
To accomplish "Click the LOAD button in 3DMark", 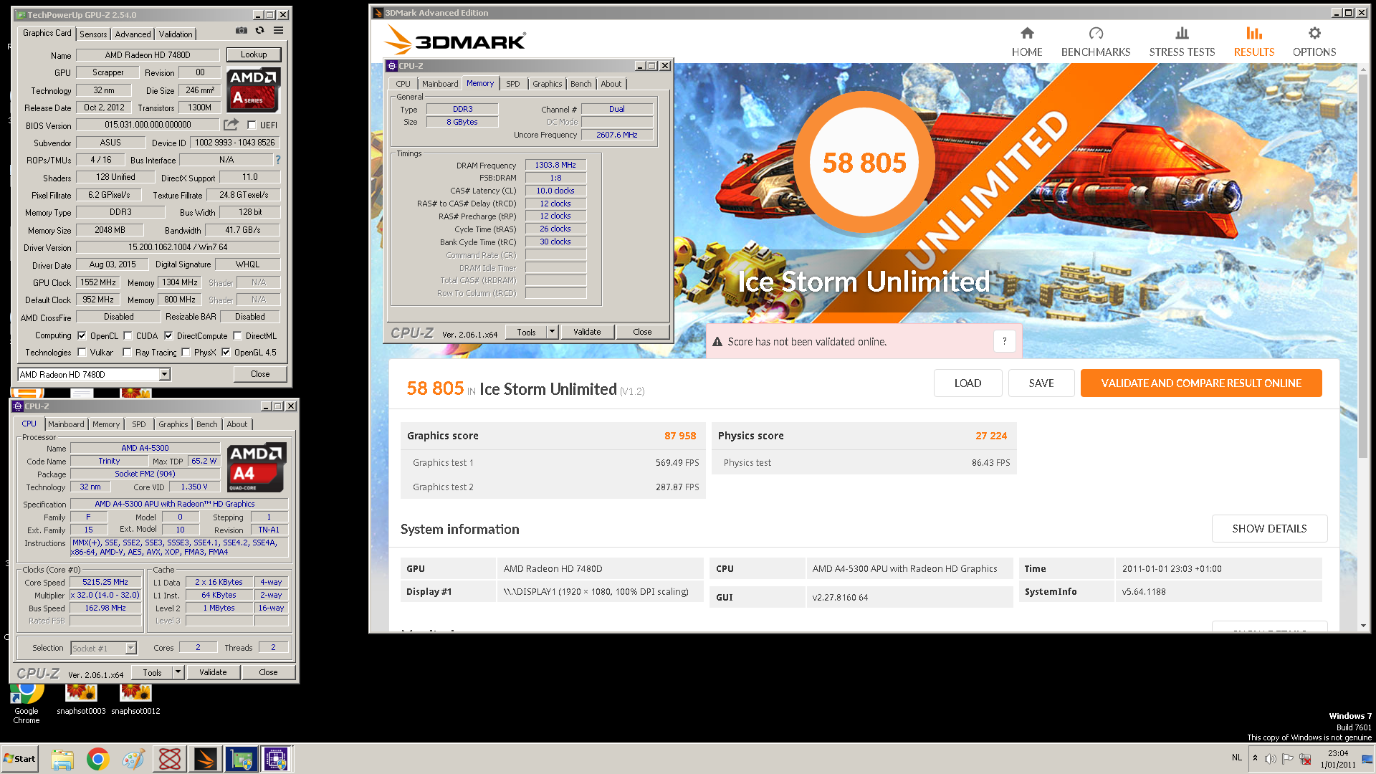I will 967,383.
